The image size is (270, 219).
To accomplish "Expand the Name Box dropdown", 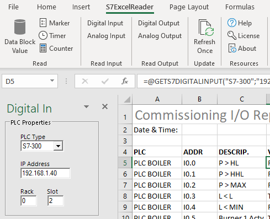I will coord(52,81).
